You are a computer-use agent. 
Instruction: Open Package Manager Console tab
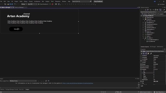pyautogui.click(x=12, y=89)
